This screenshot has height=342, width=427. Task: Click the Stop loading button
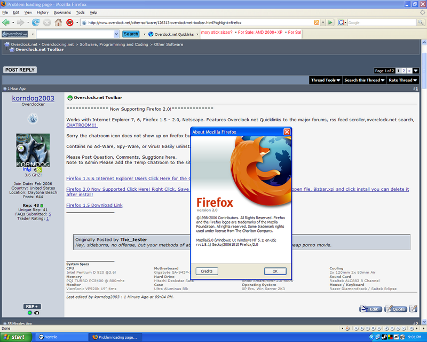[47, 22]
